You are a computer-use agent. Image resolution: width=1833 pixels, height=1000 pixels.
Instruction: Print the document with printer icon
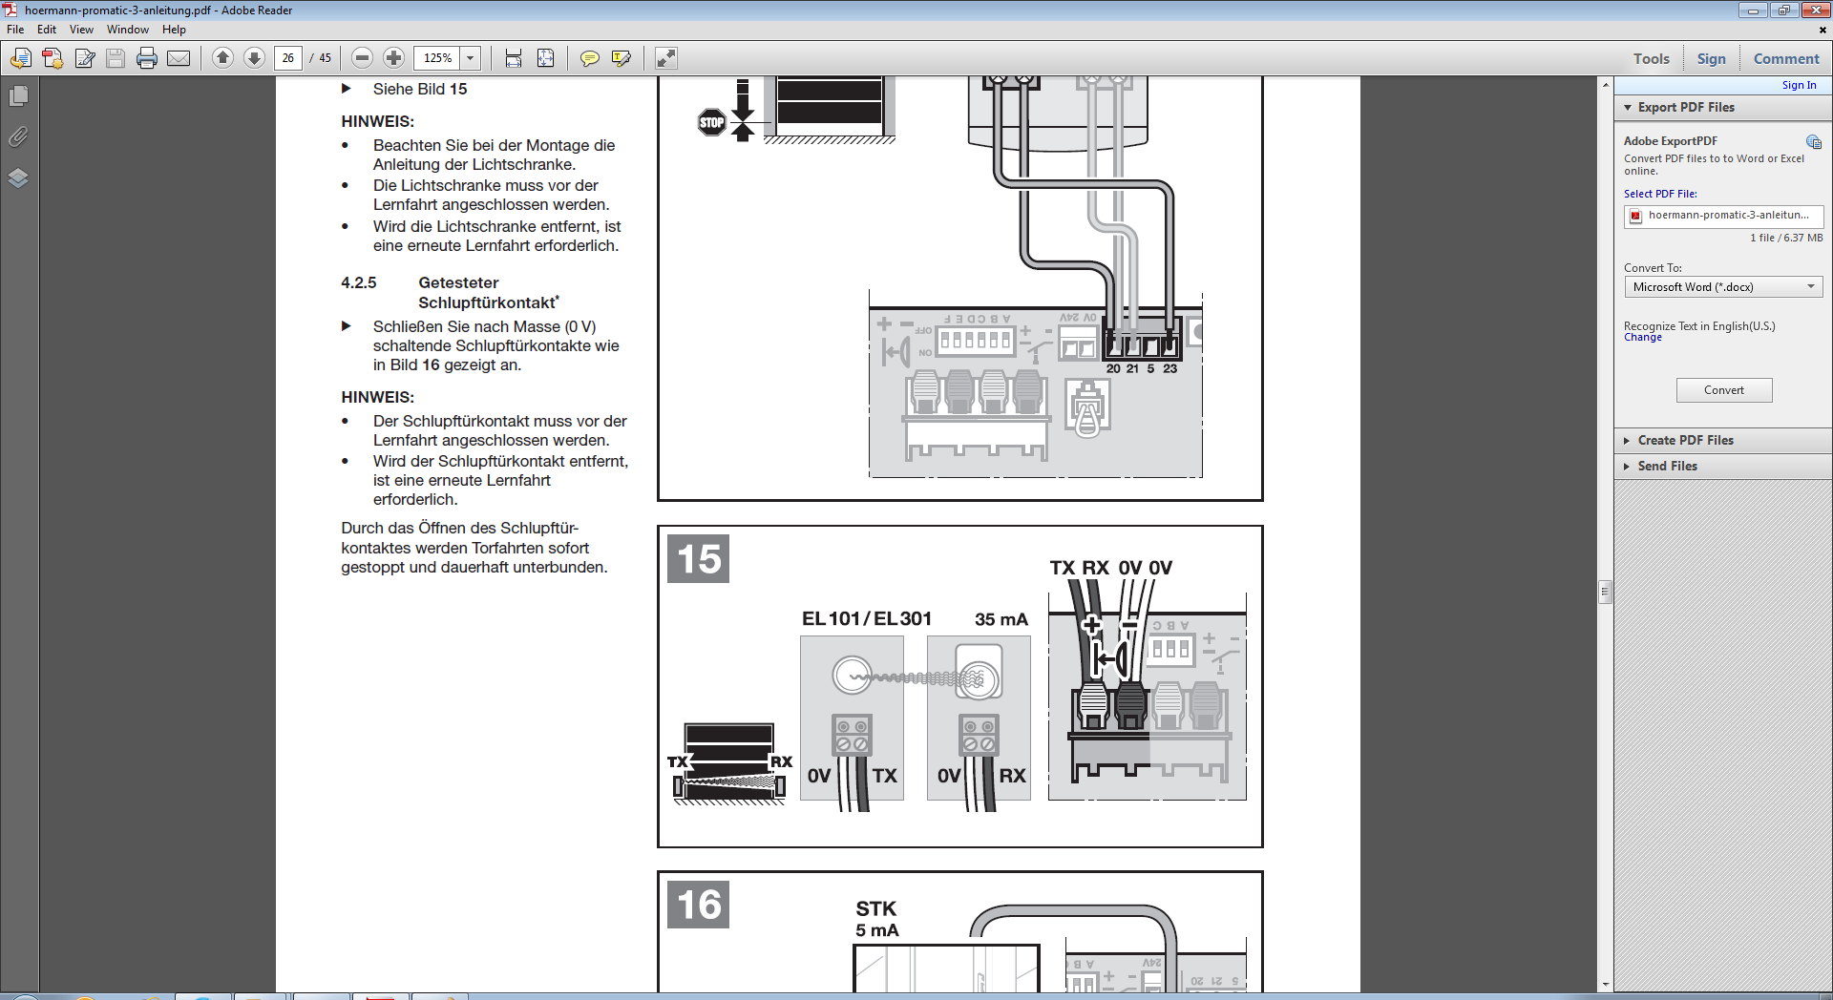click(x=147, y=58)
